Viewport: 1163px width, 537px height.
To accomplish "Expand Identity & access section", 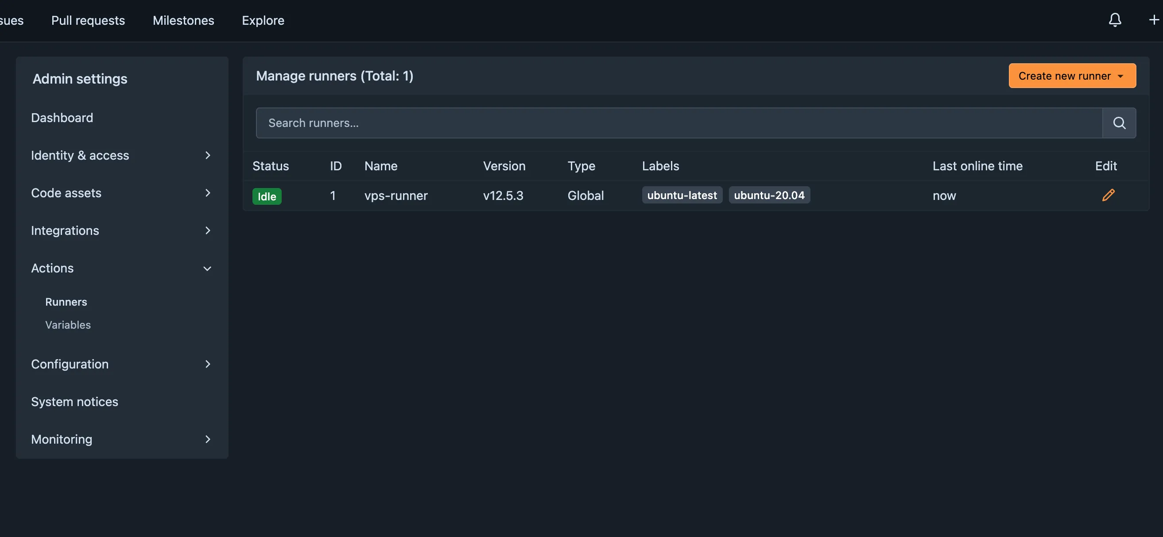I will click(x=121, y=155).
